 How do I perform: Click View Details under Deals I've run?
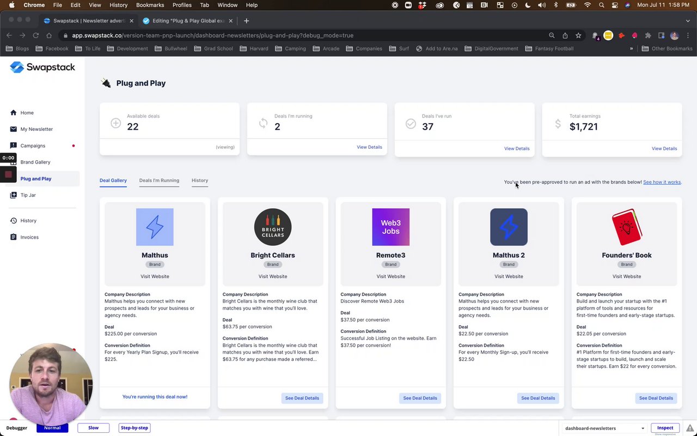[517, 148]
